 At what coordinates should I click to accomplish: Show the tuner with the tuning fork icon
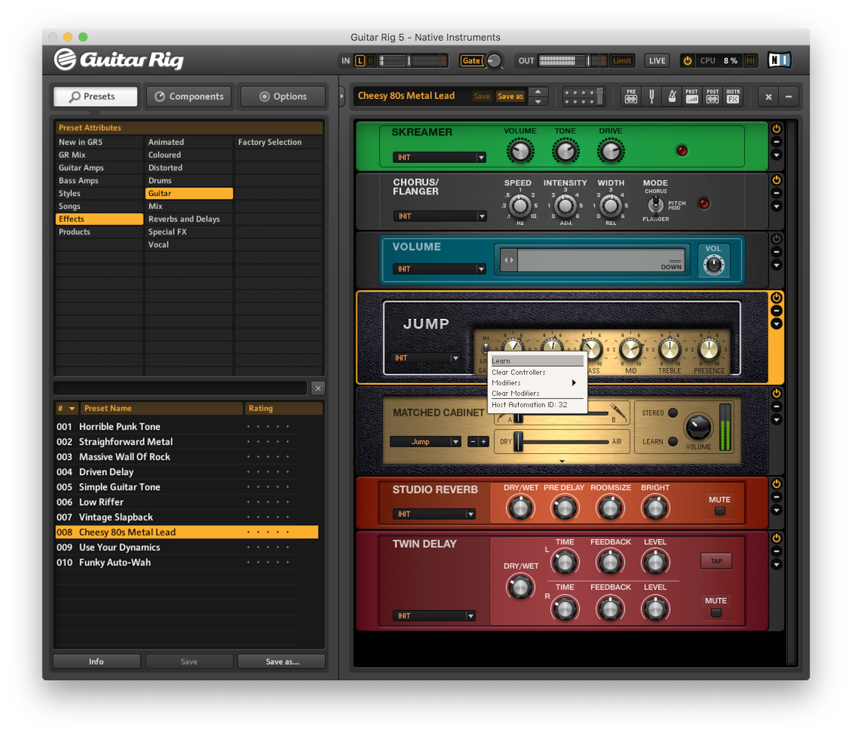click(x=651, y=97)
